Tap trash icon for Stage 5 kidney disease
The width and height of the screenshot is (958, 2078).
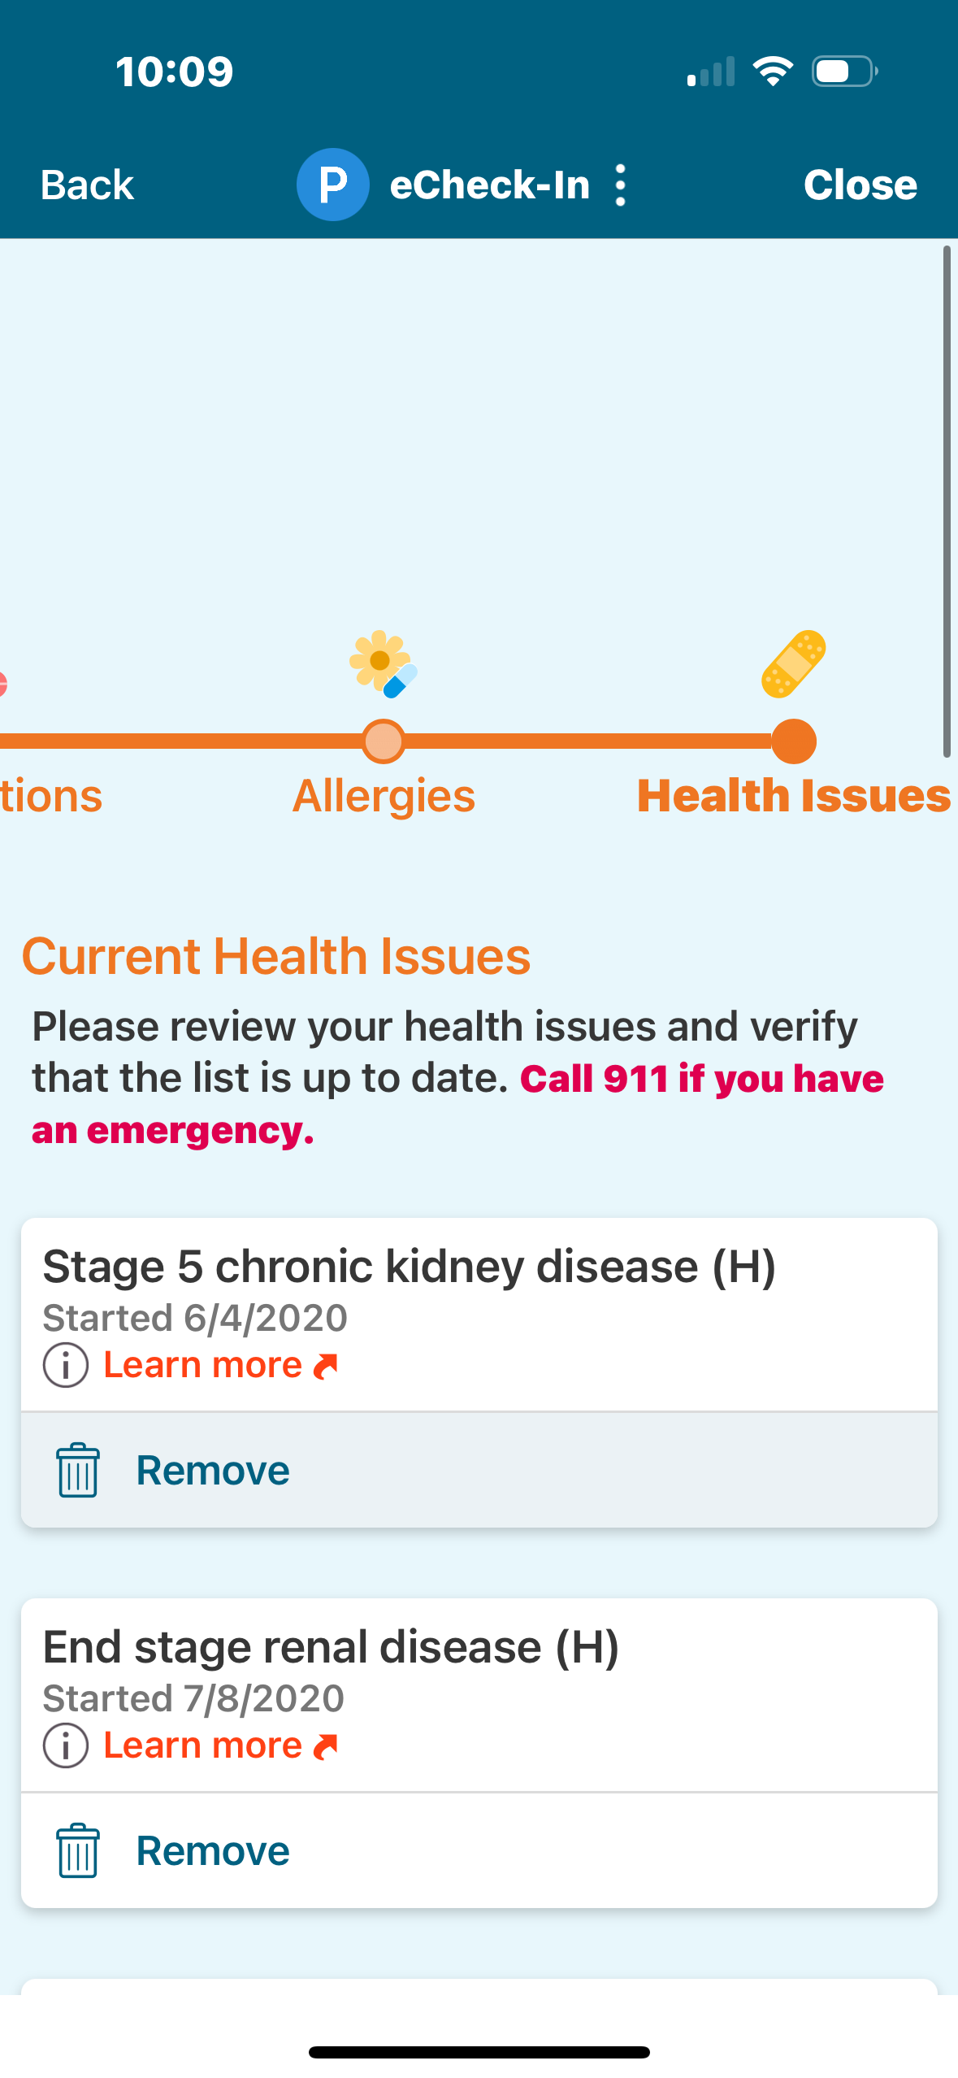click(x=78, y=1470)
